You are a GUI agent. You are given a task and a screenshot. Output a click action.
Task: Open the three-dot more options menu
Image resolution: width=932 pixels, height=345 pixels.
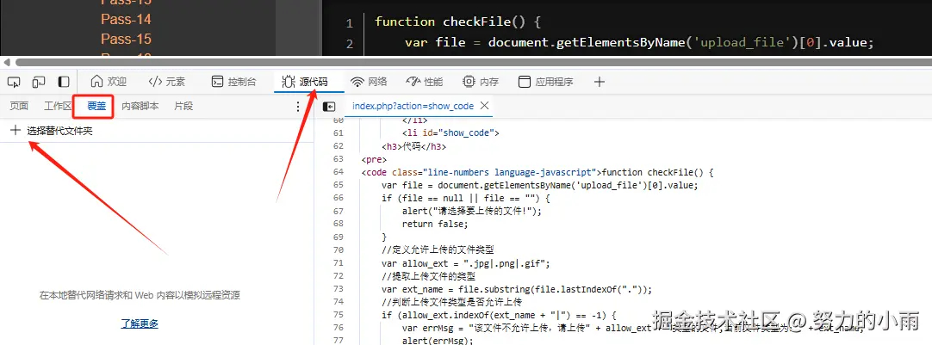(x=298, y=107)
